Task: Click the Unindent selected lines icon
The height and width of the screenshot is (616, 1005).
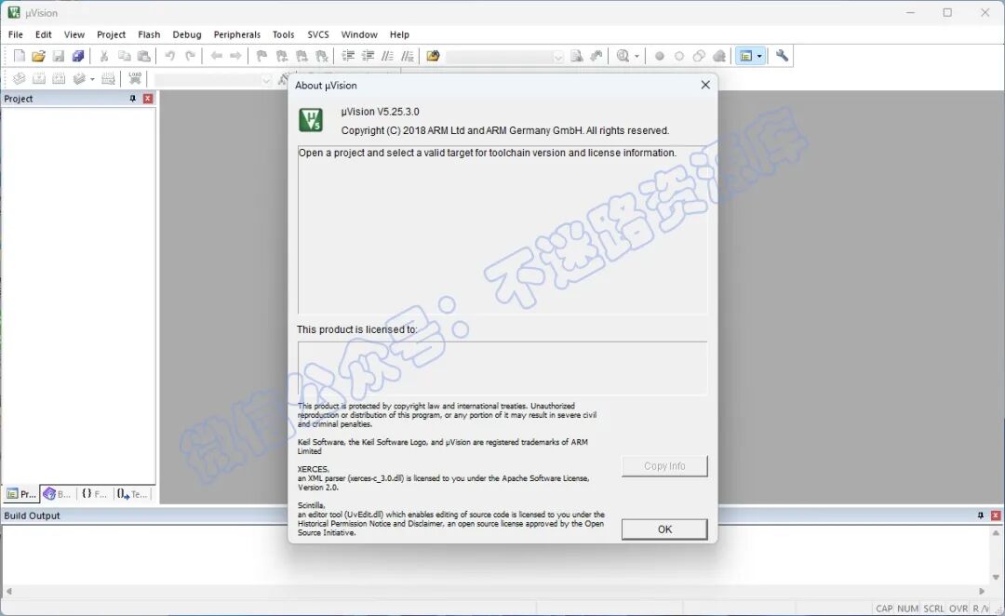Action: click(368, 57)
